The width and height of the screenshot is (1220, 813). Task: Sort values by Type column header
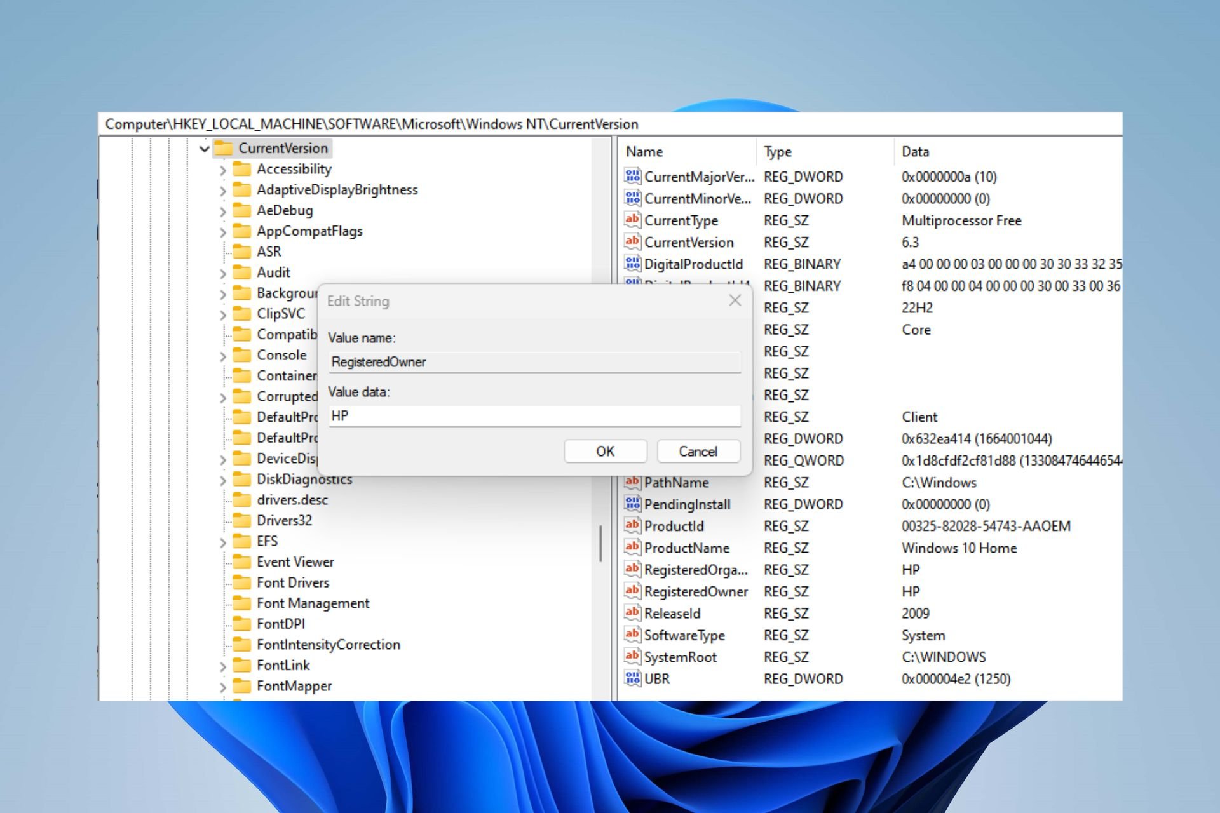825,152
